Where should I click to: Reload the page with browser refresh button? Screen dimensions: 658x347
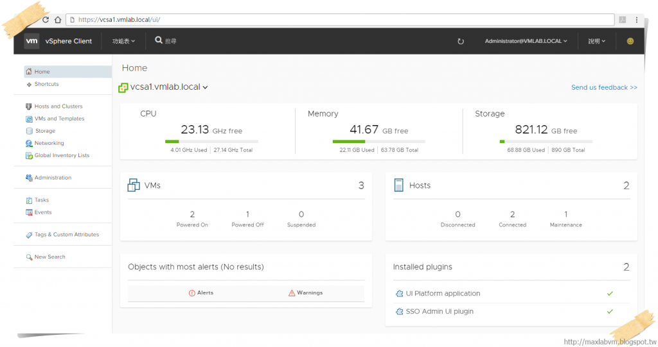click(46, 20)
